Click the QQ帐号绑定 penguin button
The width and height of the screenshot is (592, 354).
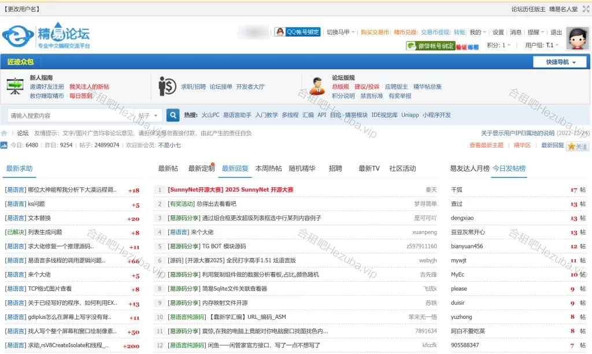297,32
